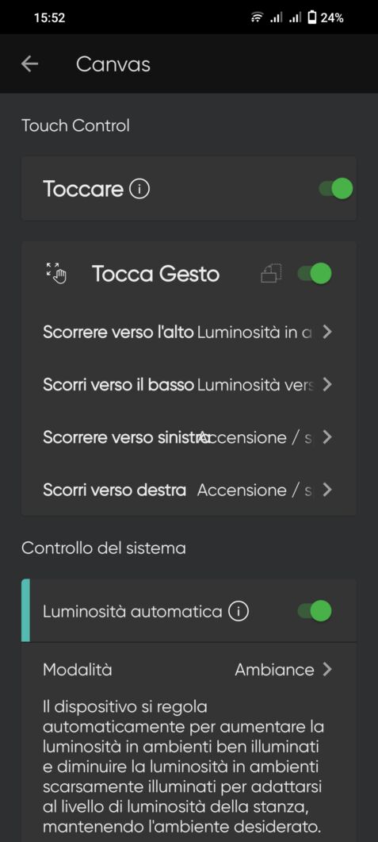
Task: Tap the clock showing 15:52
Action: pyautogui.click(x=49, y=17)
